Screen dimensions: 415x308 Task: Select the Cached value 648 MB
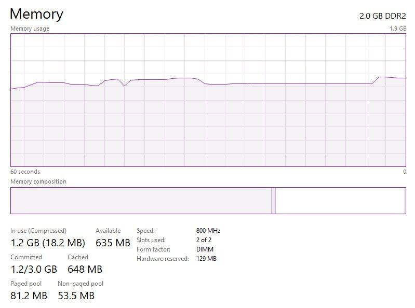[x=85, y=269]
